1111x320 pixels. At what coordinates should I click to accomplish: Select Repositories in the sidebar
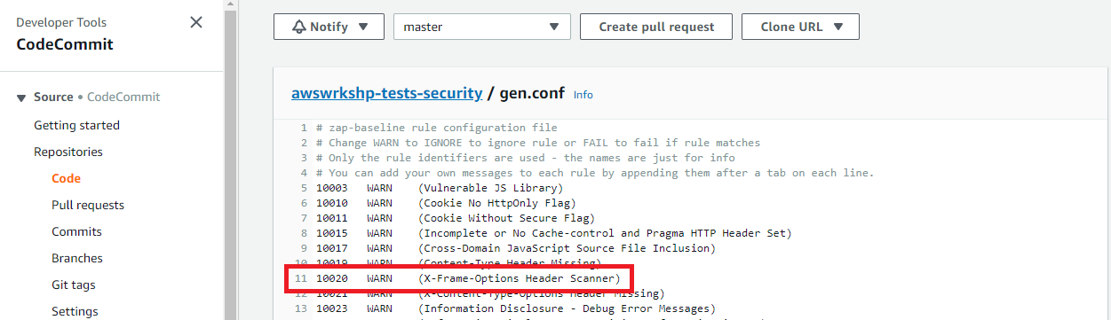pos(68,152)
